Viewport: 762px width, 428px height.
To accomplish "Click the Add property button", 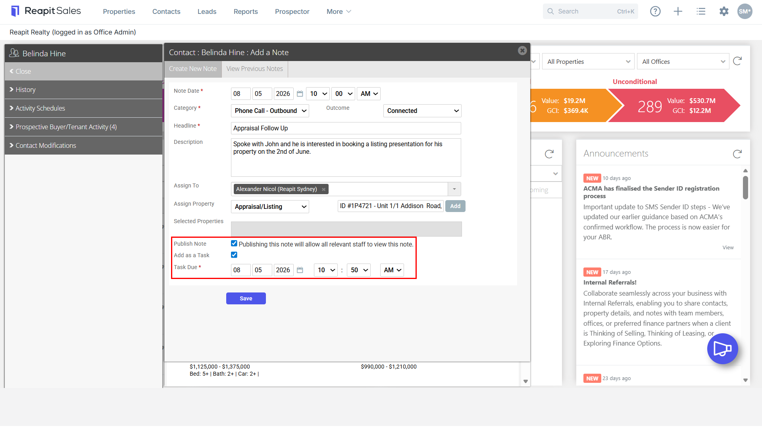I will click(x=455, y=206).
